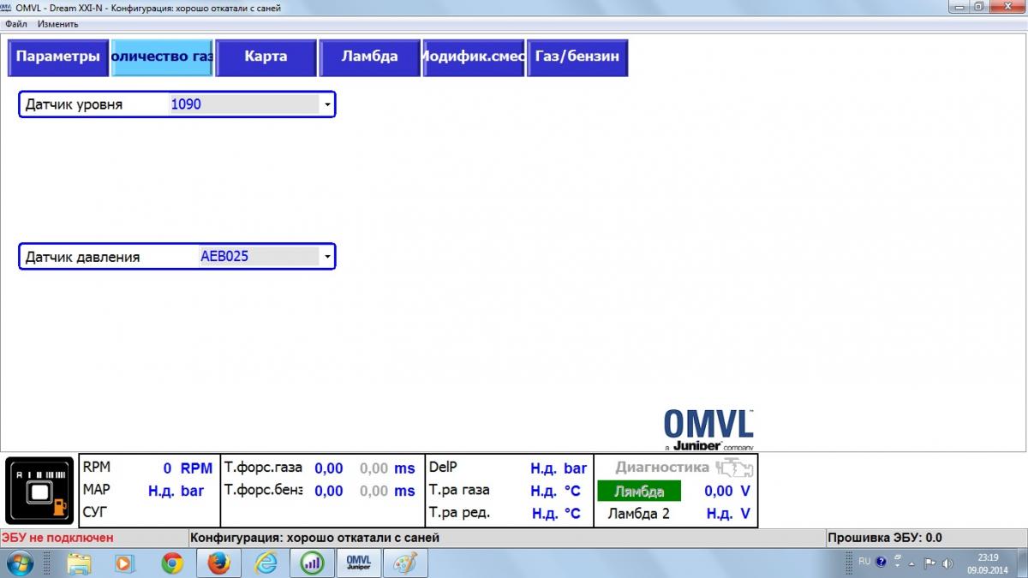Launch Firefox from the taskbar
The width and height of the screenshot is (1028, 578).
[x=218, y=563]
